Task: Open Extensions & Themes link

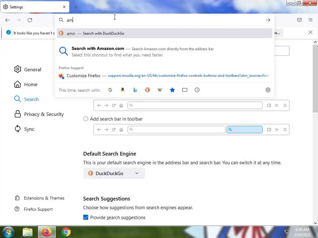Action: [39, 198]
